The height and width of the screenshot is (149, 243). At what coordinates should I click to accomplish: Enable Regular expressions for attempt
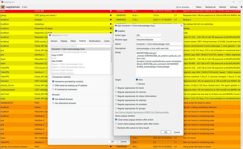(116, 100)
